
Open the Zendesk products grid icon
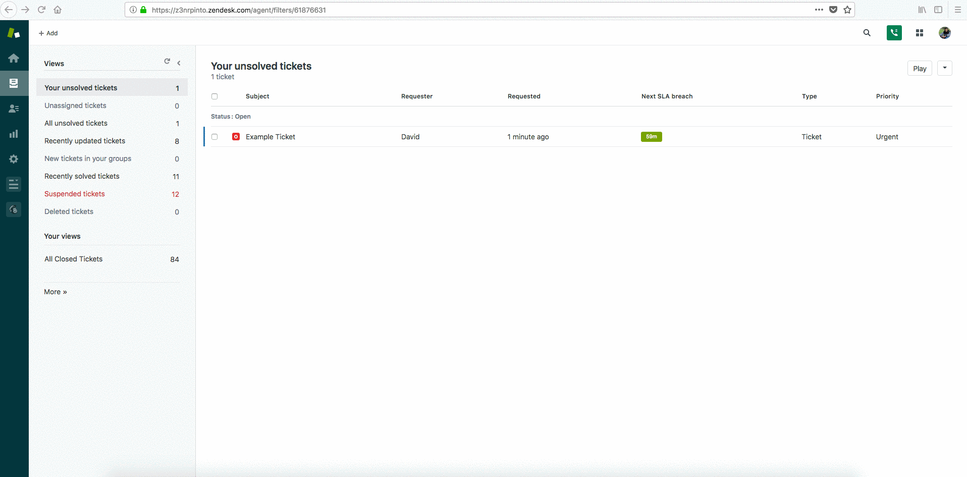(x=919, y=33)
